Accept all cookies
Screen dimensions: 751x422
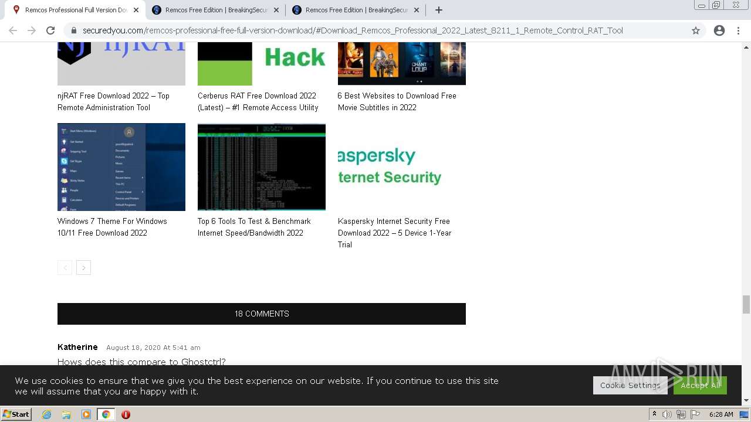tap(700, 385)
